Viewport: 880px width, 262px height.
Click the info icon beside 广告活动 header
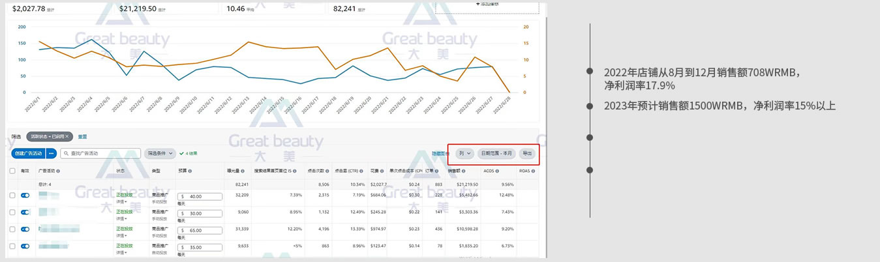coord(59,171)
